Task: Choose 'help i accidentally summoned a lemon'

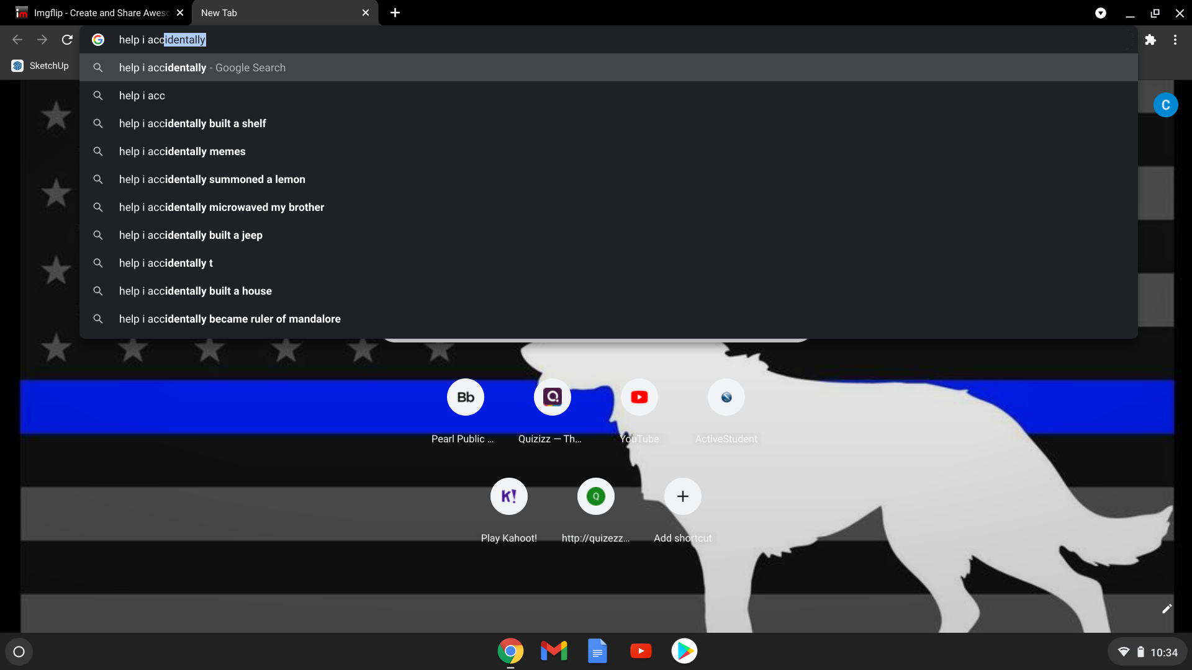Action: (608, 179)
